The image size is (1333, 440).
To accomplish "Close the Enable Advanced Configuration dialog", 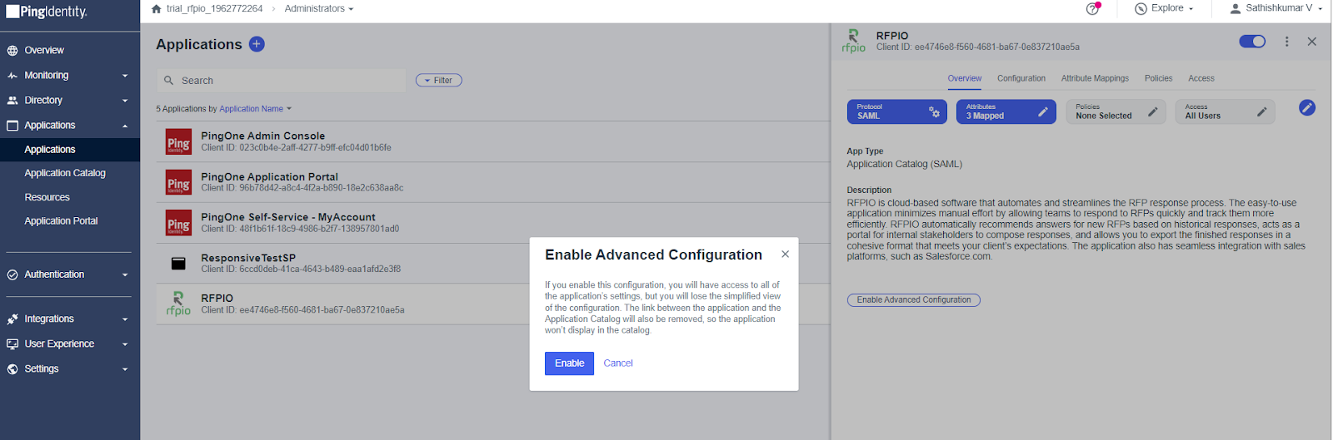I will click(x=785, y=255).
